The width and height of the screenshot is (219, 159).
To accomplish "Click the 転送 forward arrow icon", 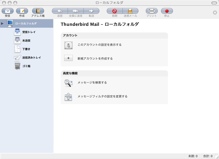I will pyautogui.click(x=91, y=11).
